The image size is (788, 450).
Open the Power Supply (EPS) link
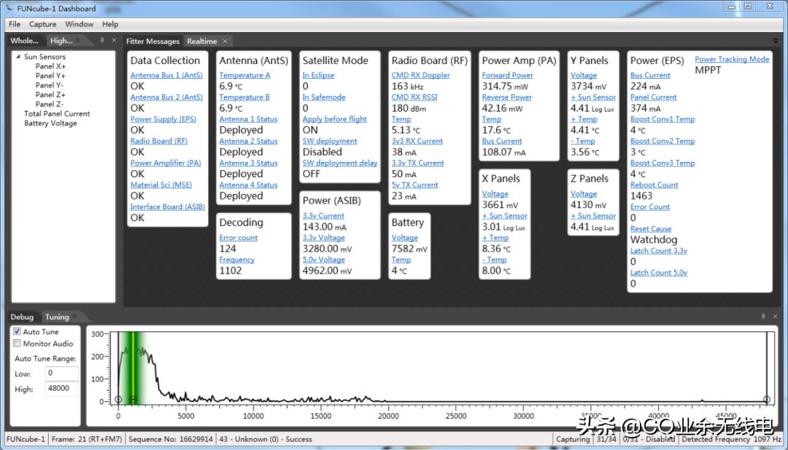pyautogui.click(x=163, y=119)
